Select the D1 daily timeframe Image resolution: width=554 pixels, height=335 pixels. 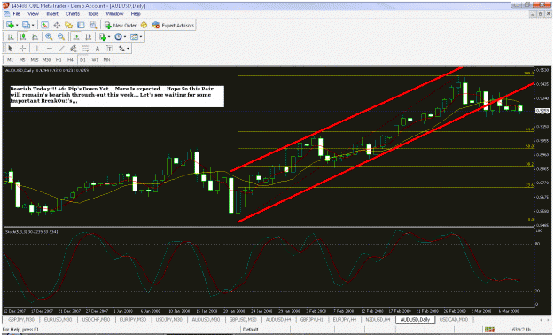pos(82,60)
